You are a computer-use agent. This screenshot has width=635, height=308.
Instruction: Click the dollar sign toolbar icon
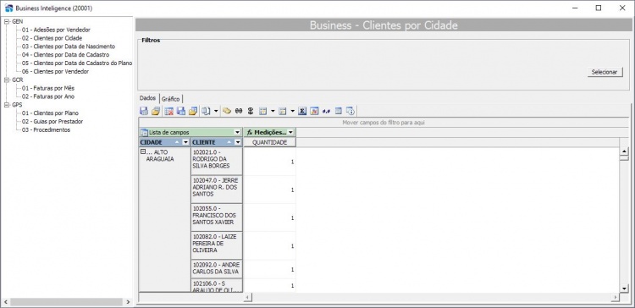(x=251, y=111)
